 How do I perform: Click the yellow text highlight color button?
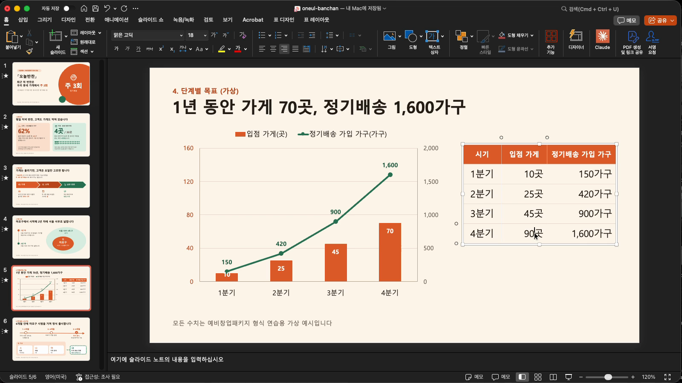(x=222, y=49)
